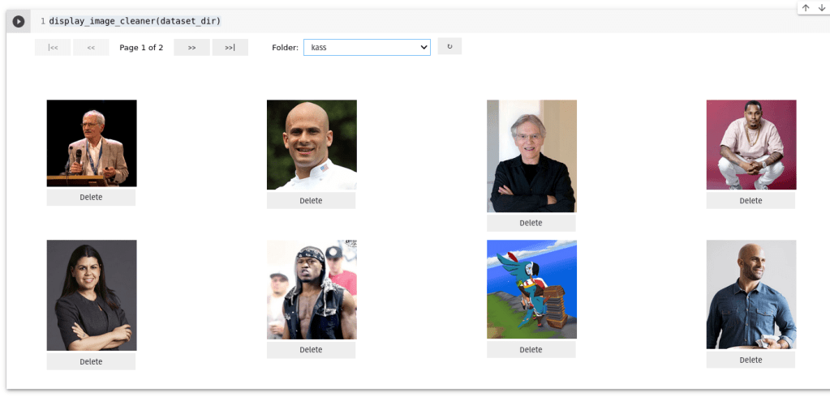Delete the bald chef in white image
Screen dimensions: 830x401
(311, 201)
